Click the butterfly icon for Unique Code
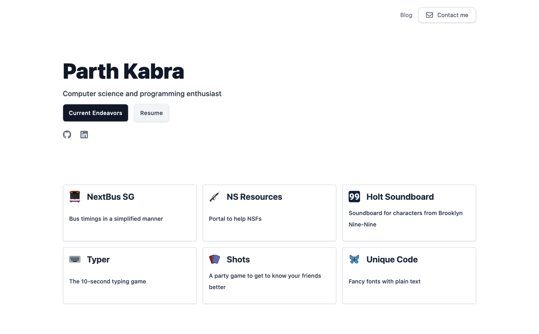539x334 pixels. (x=354, y=259)
